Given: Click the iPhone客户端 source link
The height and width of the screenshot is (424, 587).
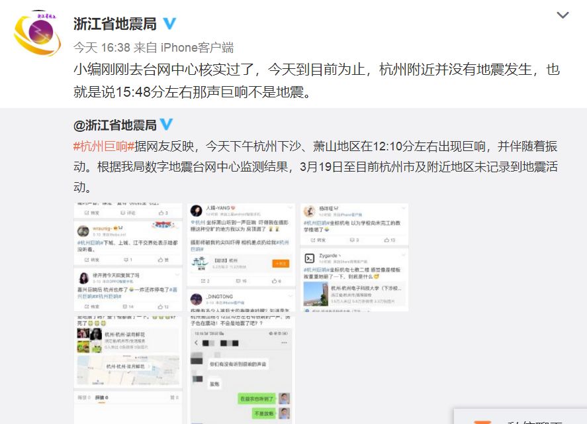Looking at the screenshot, I should [197, 48].
